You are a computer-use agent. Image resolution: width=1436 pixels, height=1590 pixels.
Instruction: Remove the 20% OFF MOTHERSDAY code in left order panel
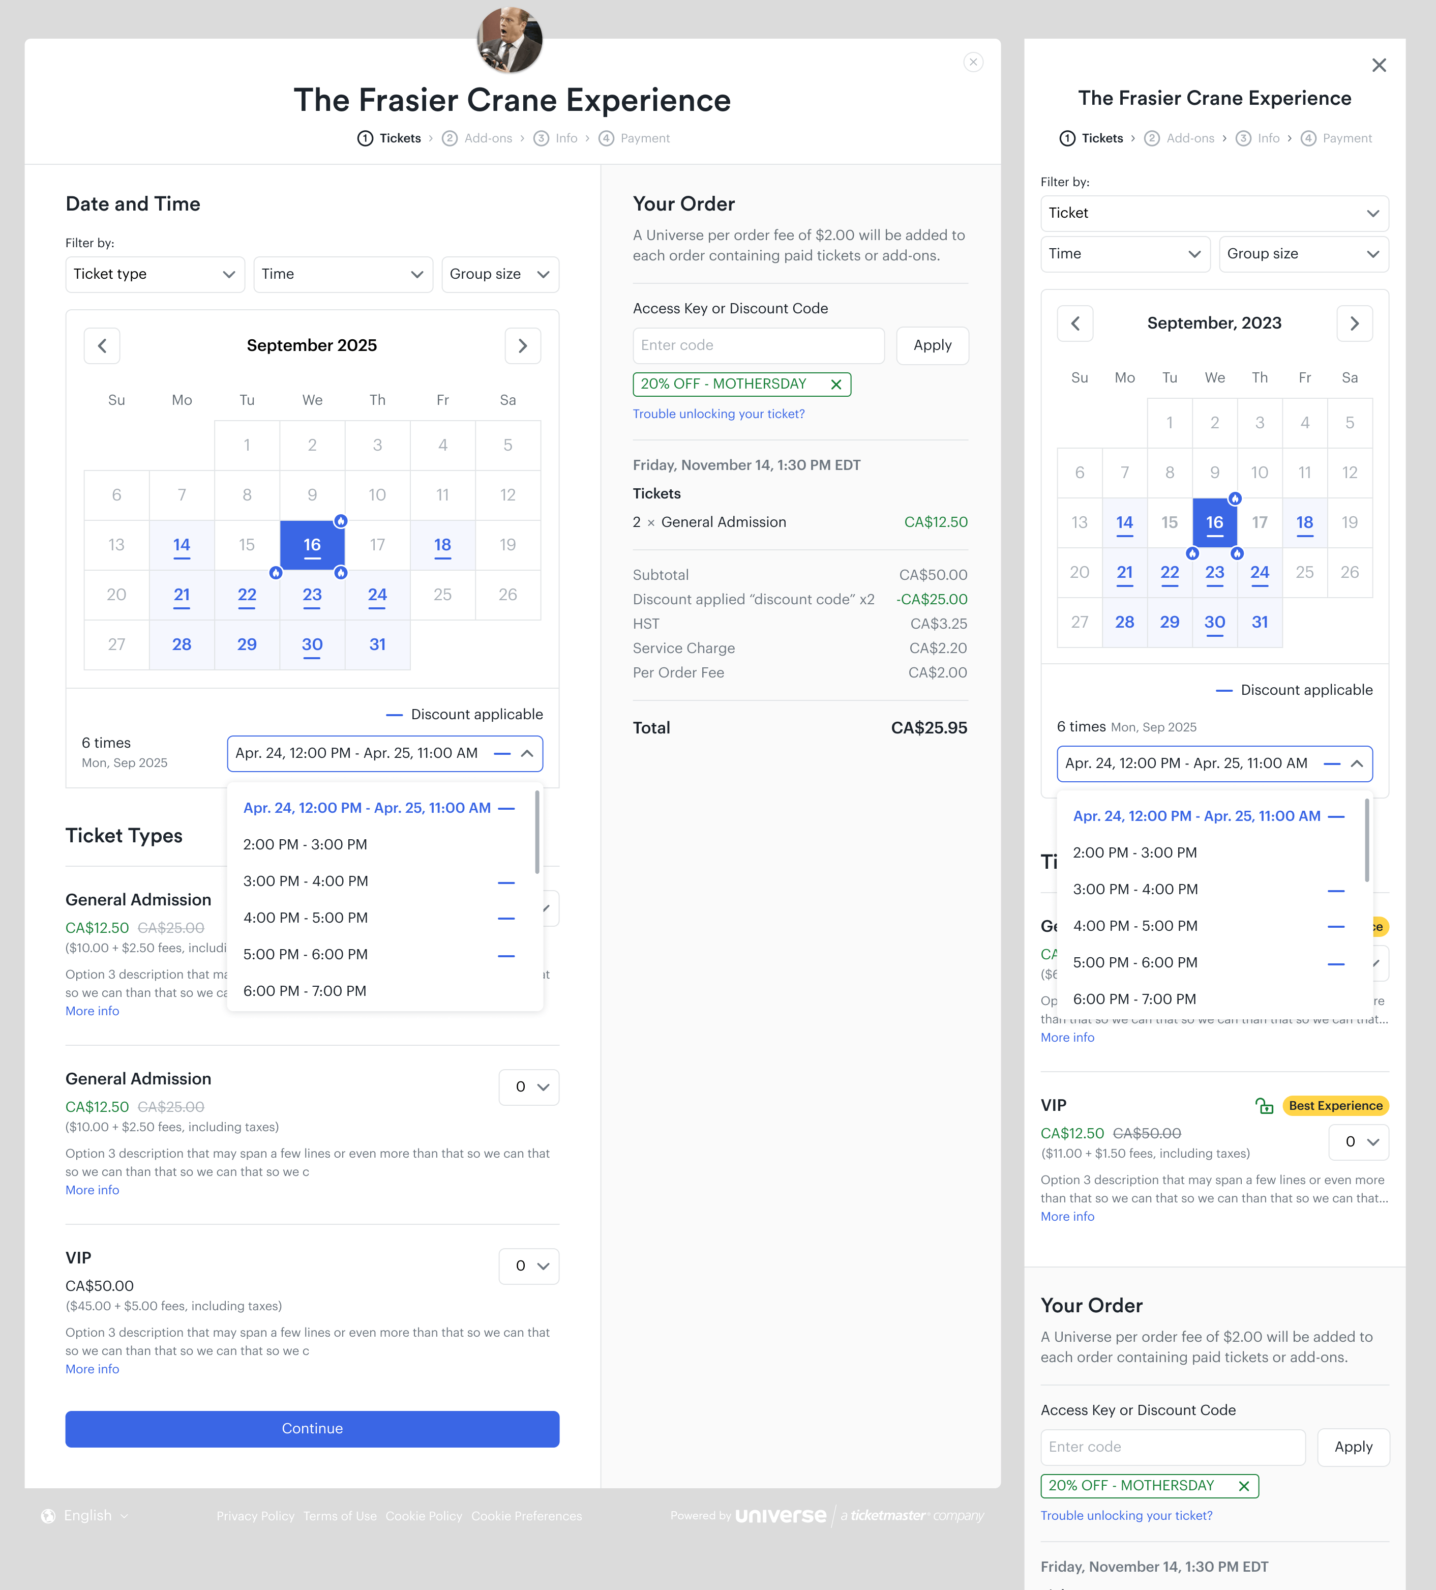coord(836,384)
